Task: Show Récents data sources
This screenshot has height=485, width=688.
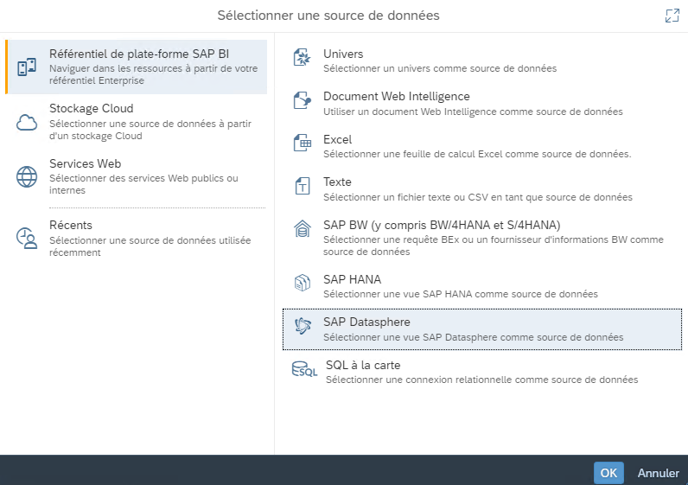Action: (x=71, y=226)
